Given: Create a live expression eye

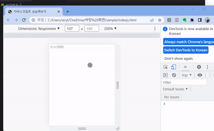Looking at the screenshot, I should (200, 75).
